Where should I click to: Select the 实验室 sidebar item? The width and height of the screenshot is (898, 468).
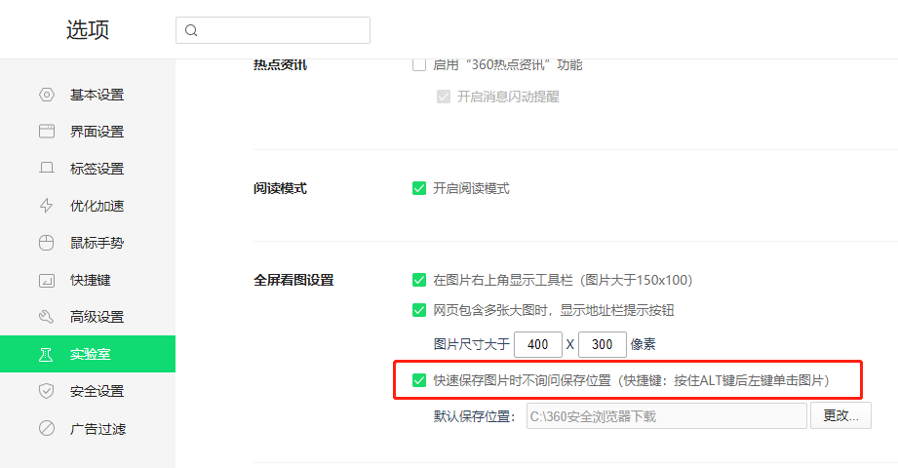(88, 354)
